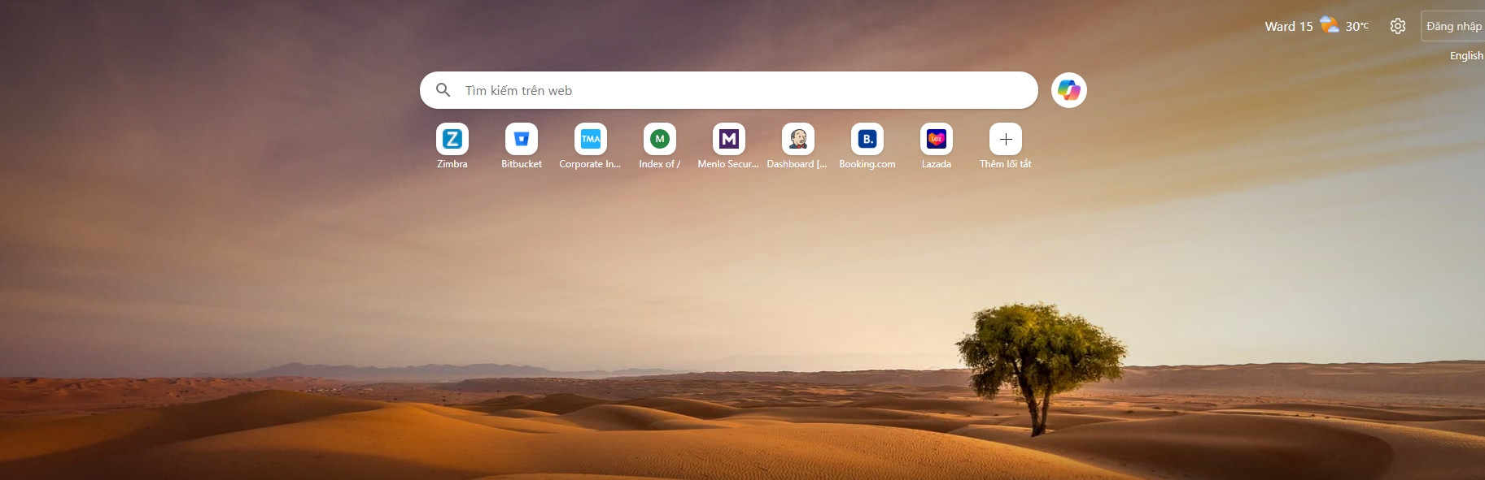
Task: Click the plus icon to add a shortcut
Action: (x=1005, y=139)
